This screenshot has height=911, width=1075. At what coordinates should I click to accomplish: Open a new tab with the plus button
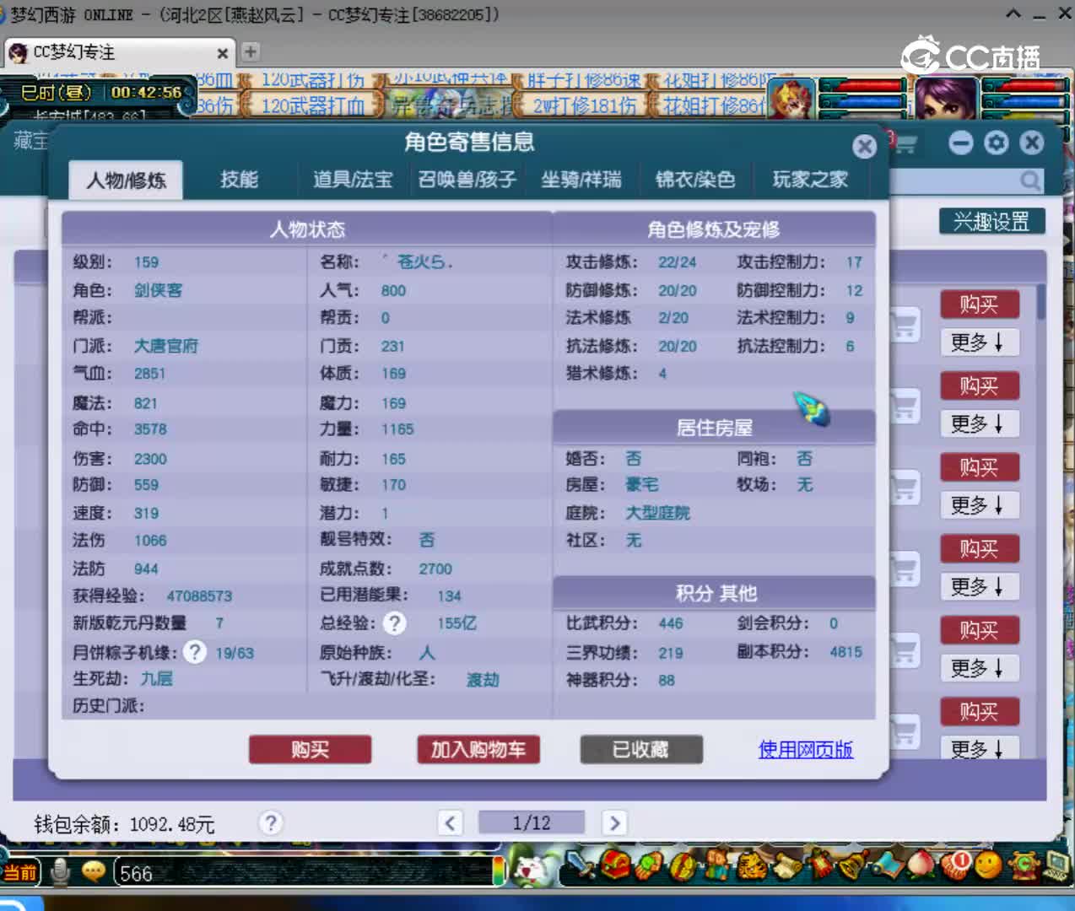(251, 52)
